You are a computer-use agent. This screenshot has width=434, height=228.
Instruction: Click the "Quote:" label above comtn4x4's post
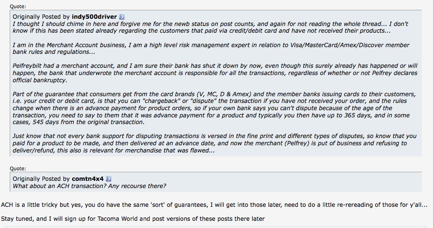click(18, 168)
